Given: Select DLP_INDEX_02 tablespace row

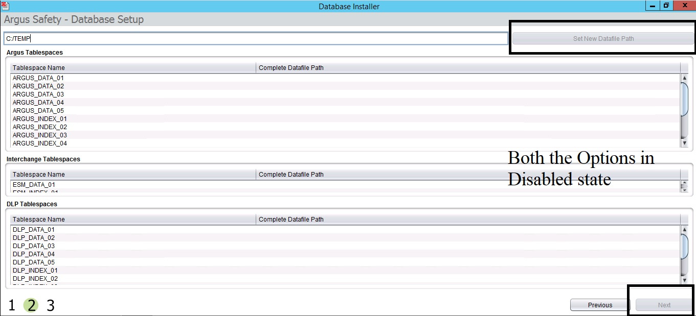Looking at the screenshot, I should coord(345,278).
